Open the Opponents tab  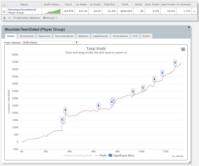(44, 36)
